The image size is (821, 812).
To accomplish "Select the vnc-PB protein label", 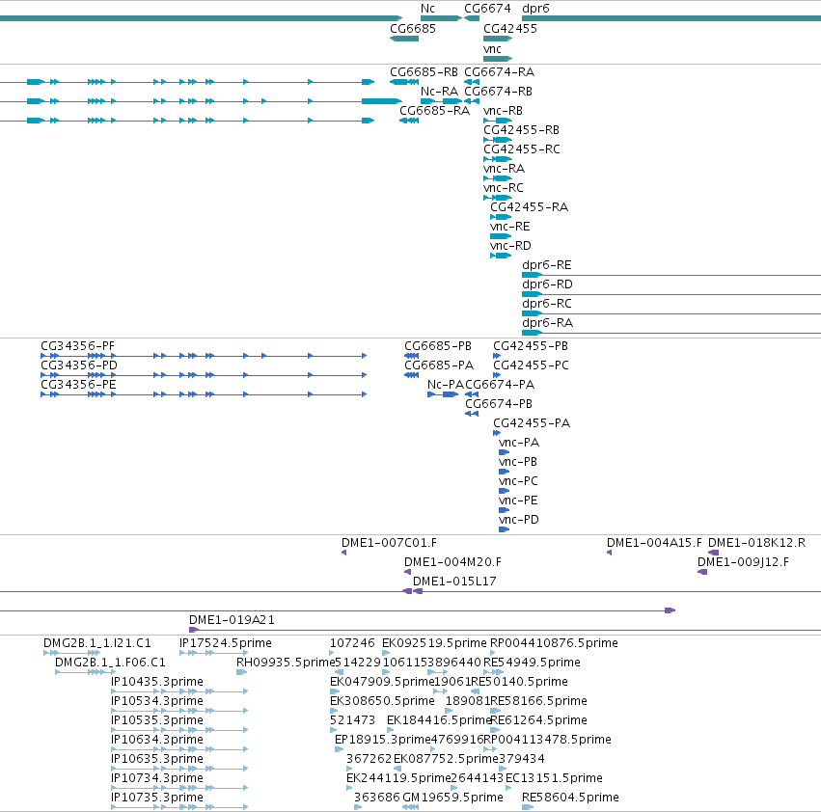I will click(518, 462).
